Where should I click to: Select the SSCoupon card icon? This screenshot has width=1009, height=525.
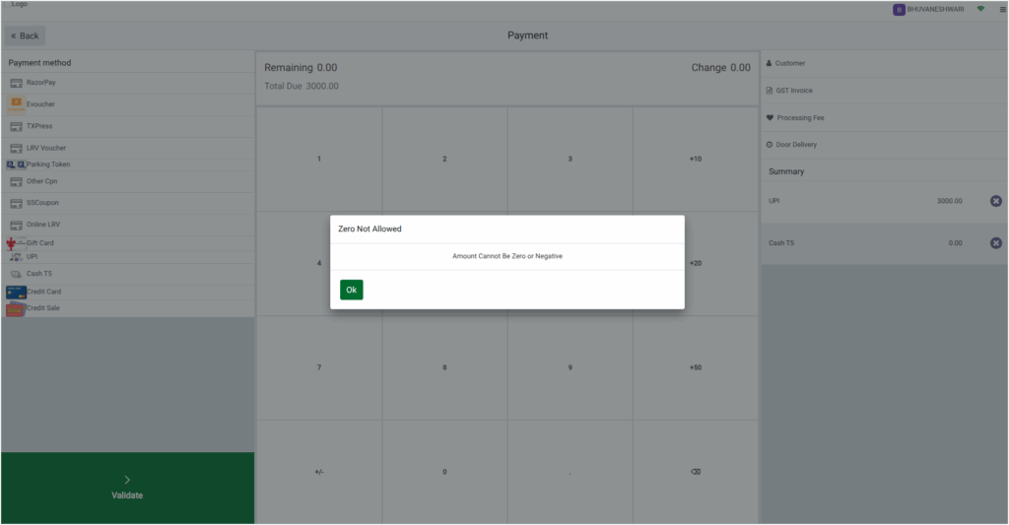pyautogui.click(x=16, y=203)
